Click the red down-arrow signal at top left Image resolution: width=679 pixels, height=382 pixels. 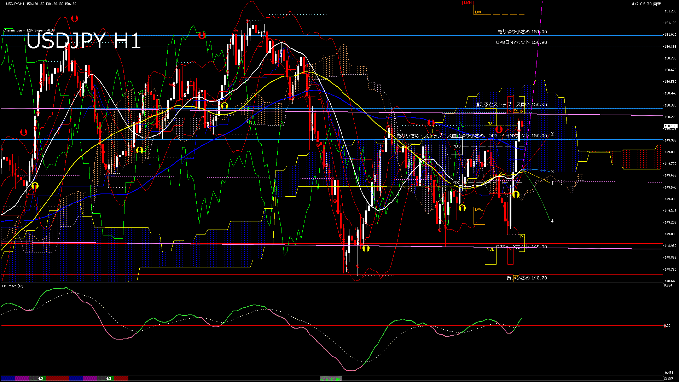click(x=74, y=18)
